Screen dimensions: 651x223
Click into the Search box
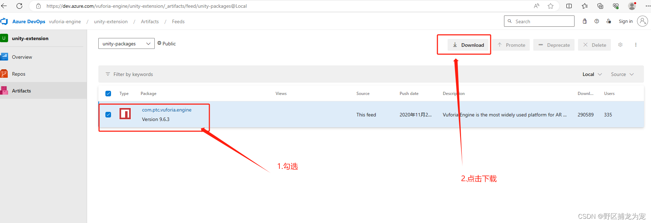[x=539, y=21]
